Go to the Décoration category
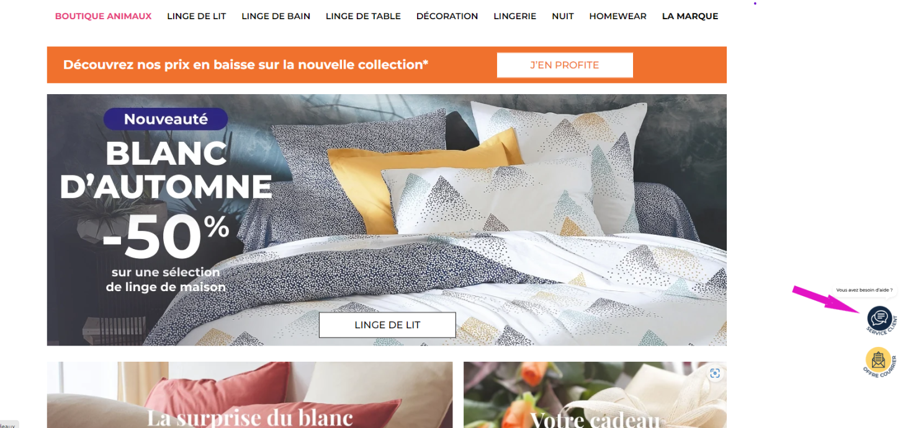The height and width of the screenshot is (428, 903). (x=447, y=16)
